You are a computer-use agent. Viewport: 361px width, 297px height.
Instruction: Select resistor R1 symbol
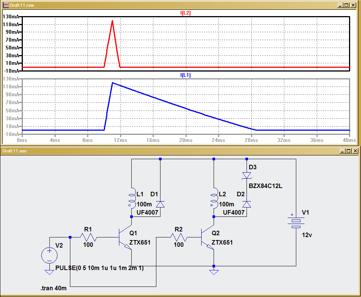89,237
